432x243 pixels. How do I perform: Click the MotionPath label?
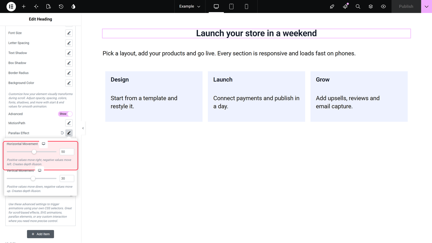click(17, 123)
